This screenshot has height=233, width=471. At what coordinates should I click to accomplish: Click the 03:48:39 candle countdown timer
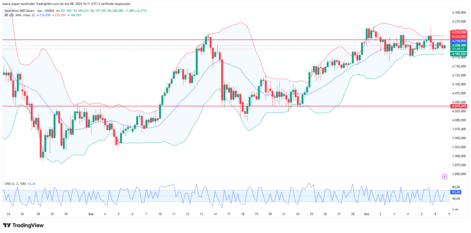pos(458,49)
